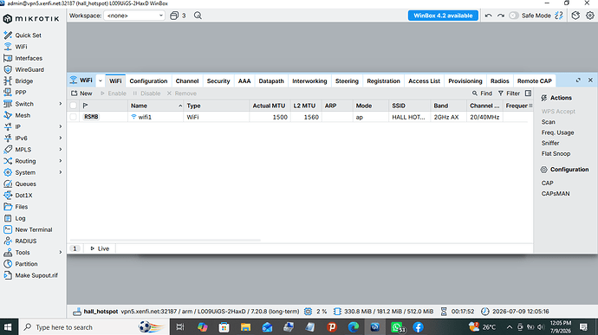This screenshot has width=598, height=335.
Task: Open the Queues sidebar icon
Action: pyautogui.click(x=8, y=184)
